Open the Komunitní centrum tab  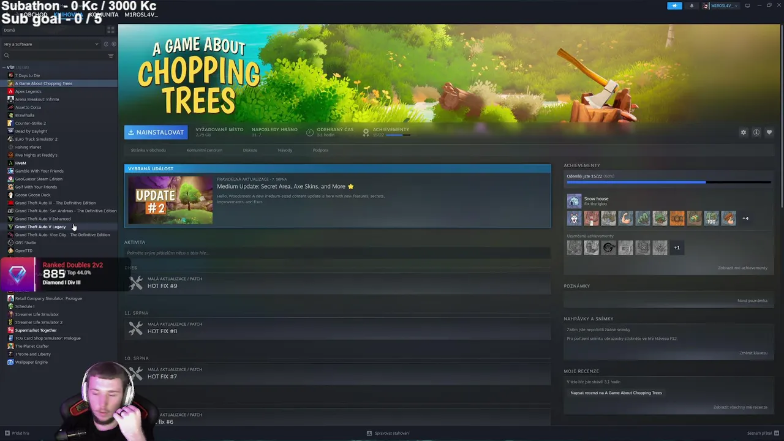[205, 150]
